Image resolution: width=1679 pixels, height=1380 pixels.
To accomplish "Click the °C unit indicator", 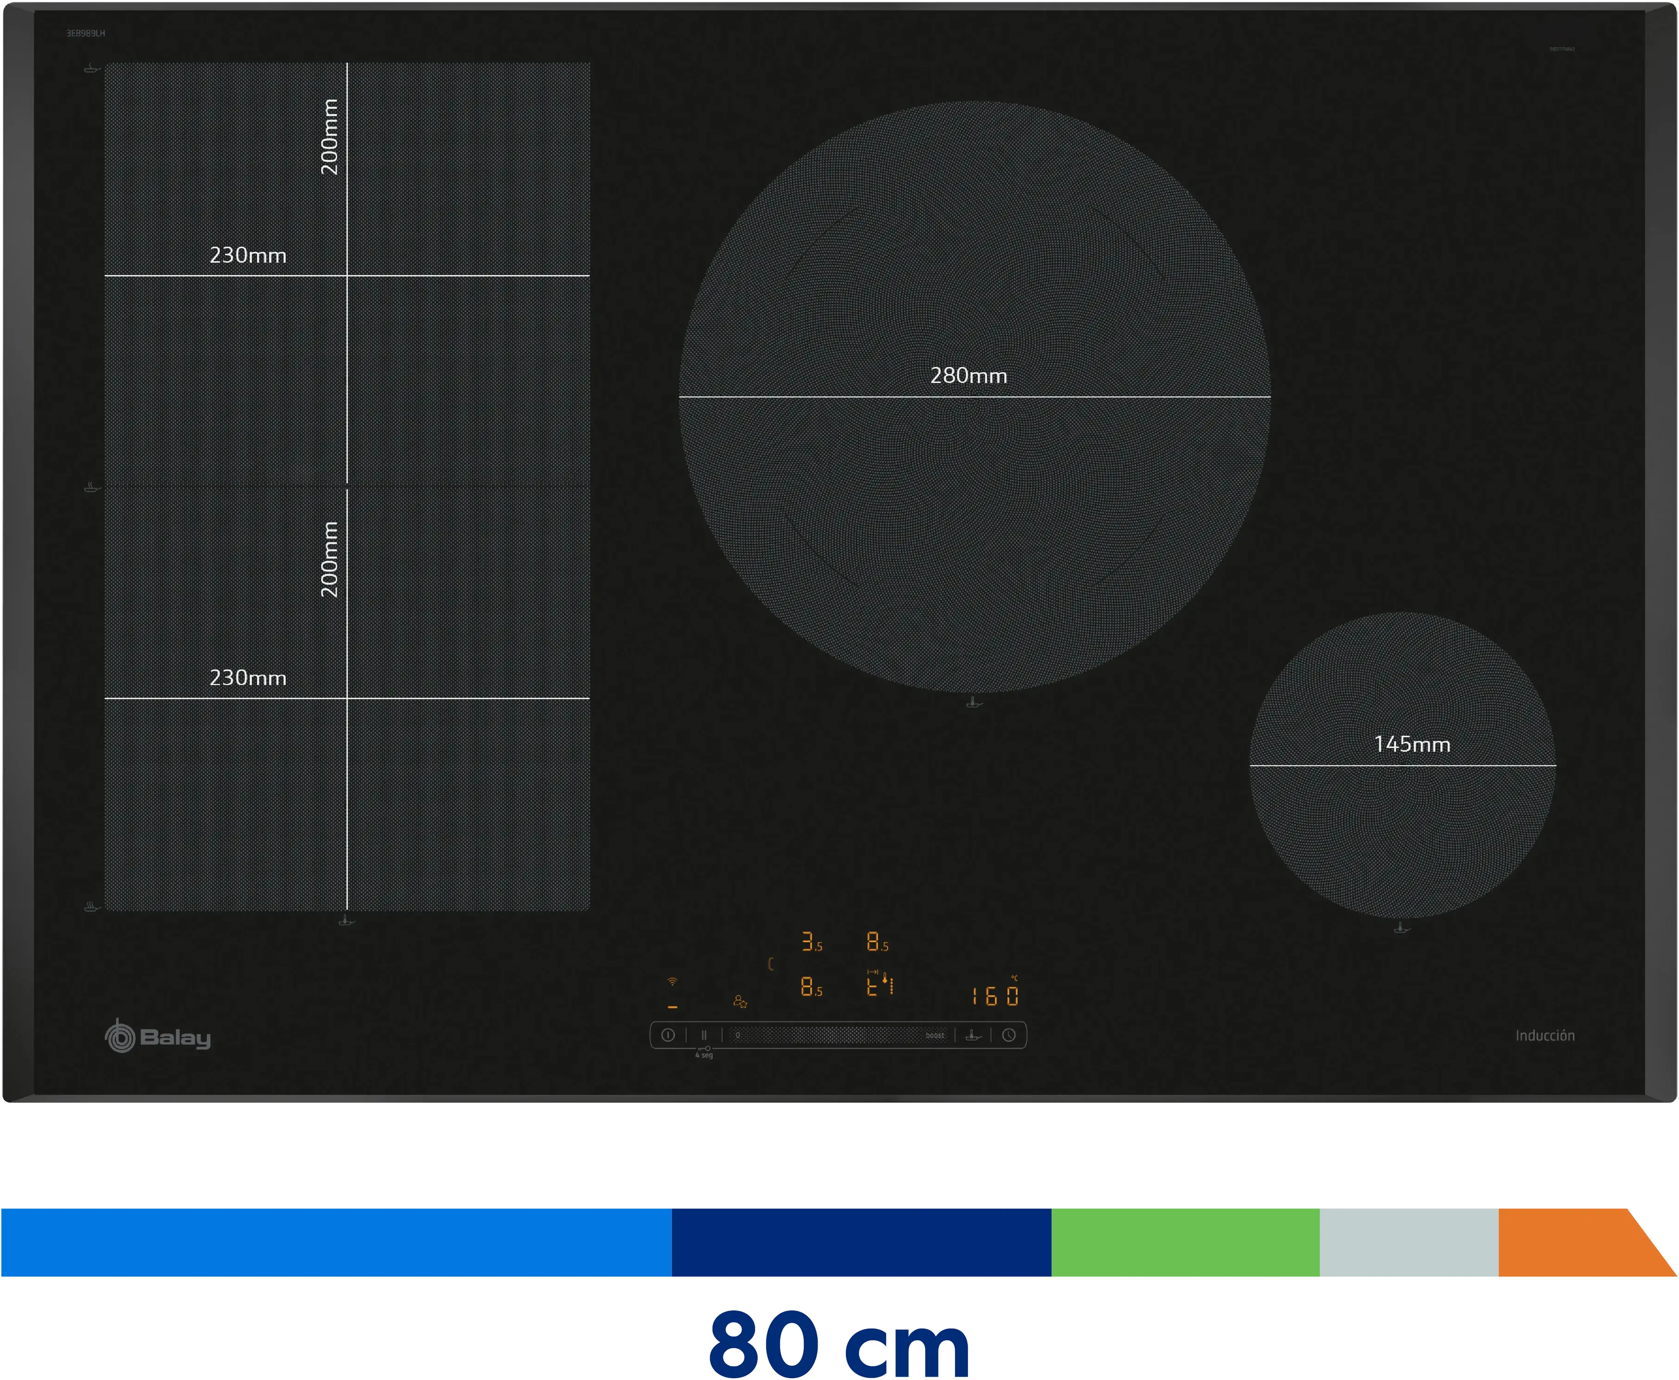I will (1015, 979).
